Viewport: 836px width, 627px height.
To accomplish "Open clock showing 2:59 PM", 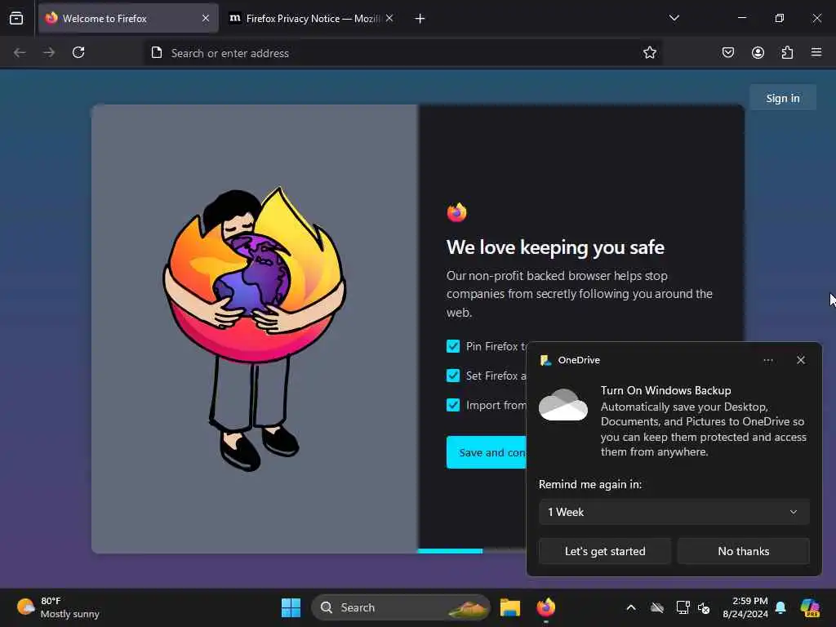I will [x=745, y=607].
